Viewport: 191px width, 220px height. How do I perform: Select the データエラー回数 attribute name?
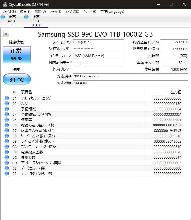click(33, 168)
